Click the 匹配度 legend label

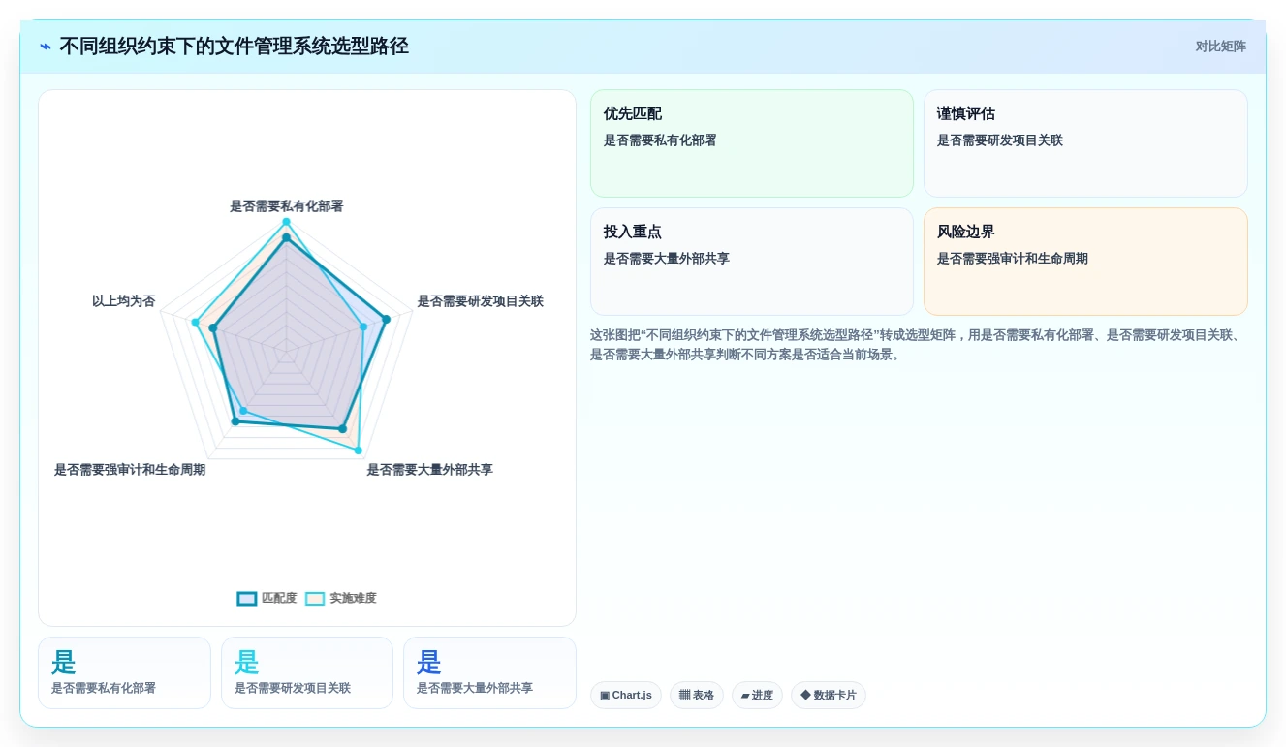click(x=279, y=599)
